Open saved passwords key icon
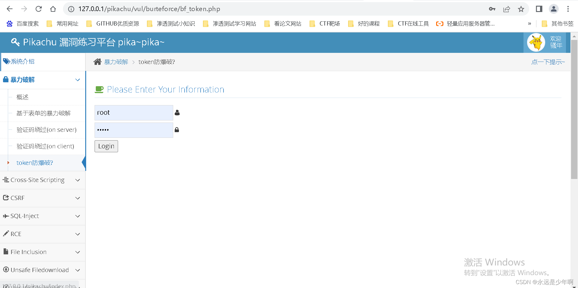 (x=492, y=9)
